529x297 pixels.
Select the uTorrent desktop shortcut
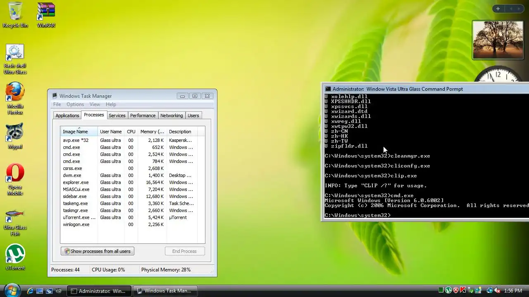[x=15, y=257]
